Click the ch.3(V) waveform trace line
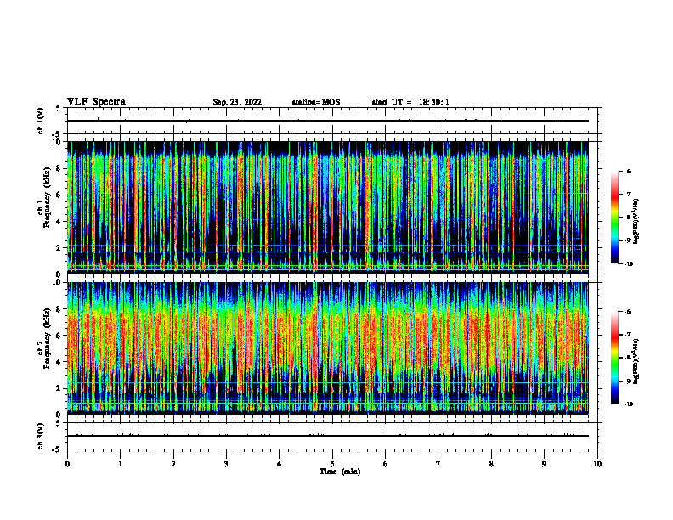Screen dimensions: 673x520 click(328, 436)
